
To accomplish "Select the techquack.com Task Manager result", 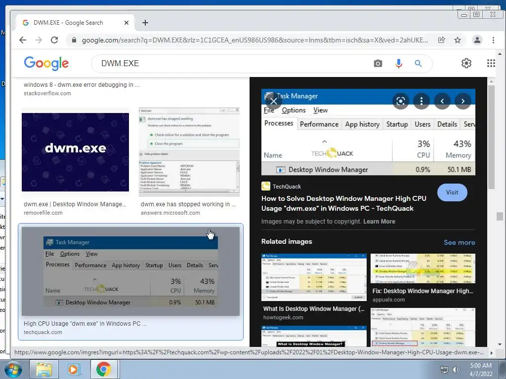I will coord(130,271).
